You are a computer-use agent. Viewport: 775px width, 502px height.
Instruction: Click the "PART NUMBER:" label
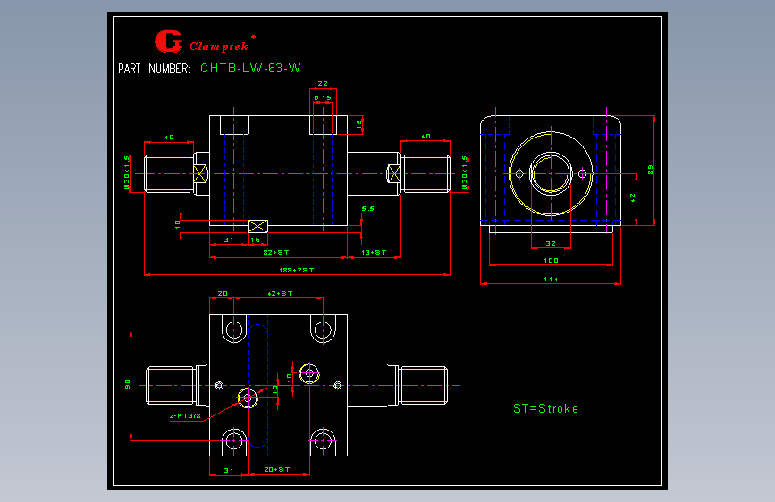pos(154,69)
